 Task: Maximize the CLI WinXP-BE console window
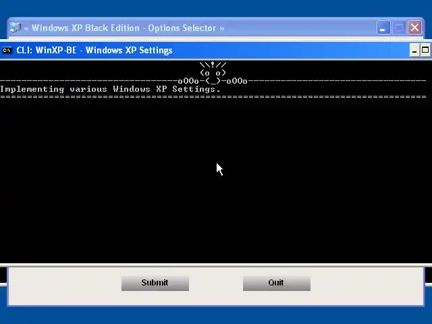coord(425,51)
